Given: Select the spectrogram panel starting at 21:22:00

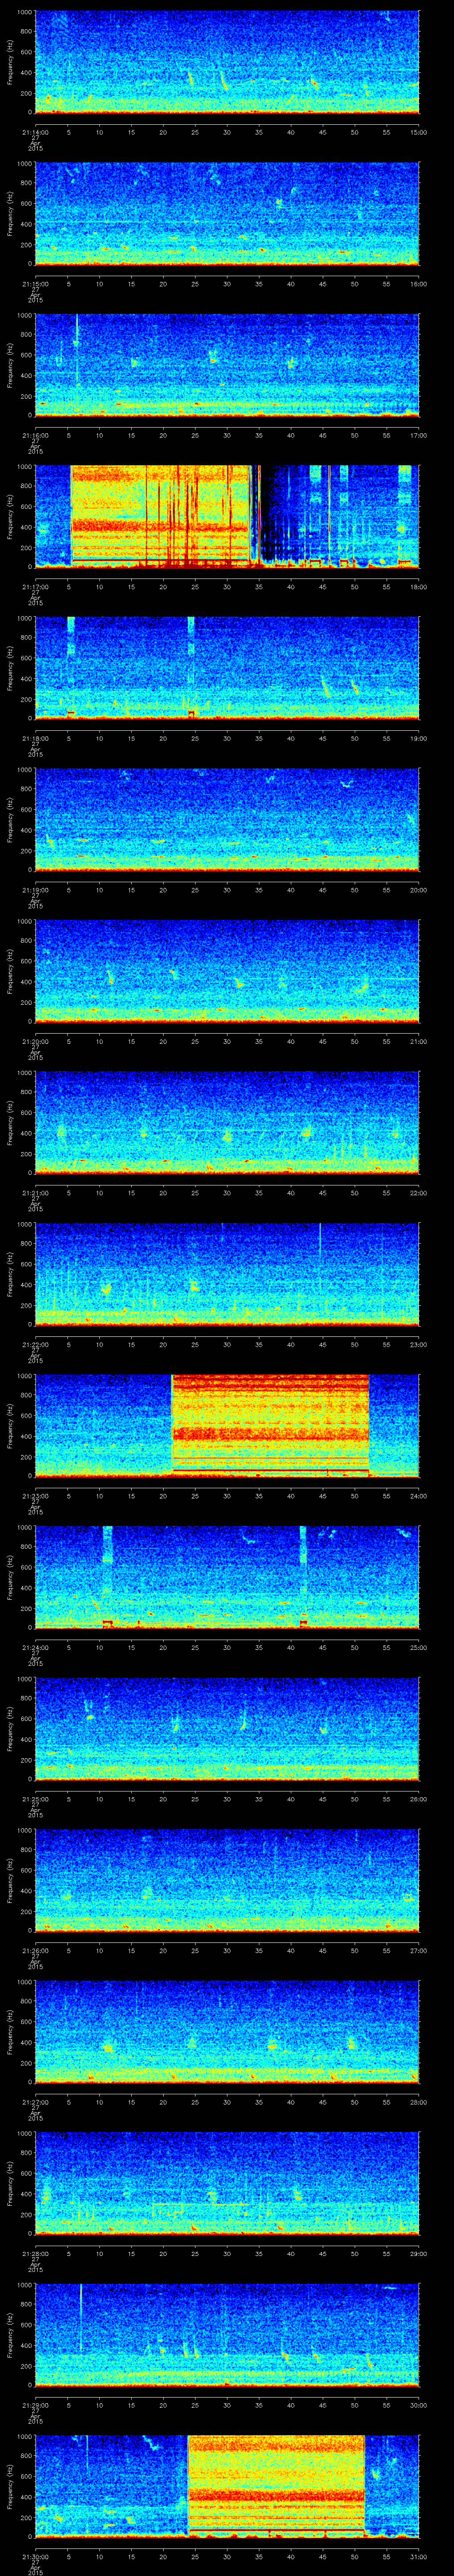Looking at the screenshot, I should click(x=227, y=1274).
